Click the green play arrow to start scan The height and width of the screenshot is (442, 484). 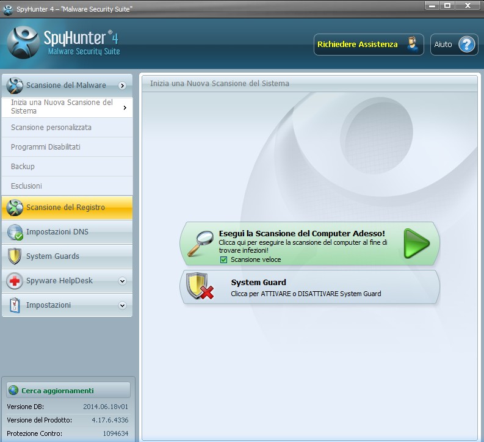pyautogui.click(x=416, y=244)
